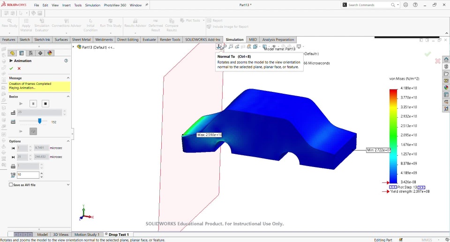
Task: Open View Settings monitor icon
Action: click(x=299, y=46)
